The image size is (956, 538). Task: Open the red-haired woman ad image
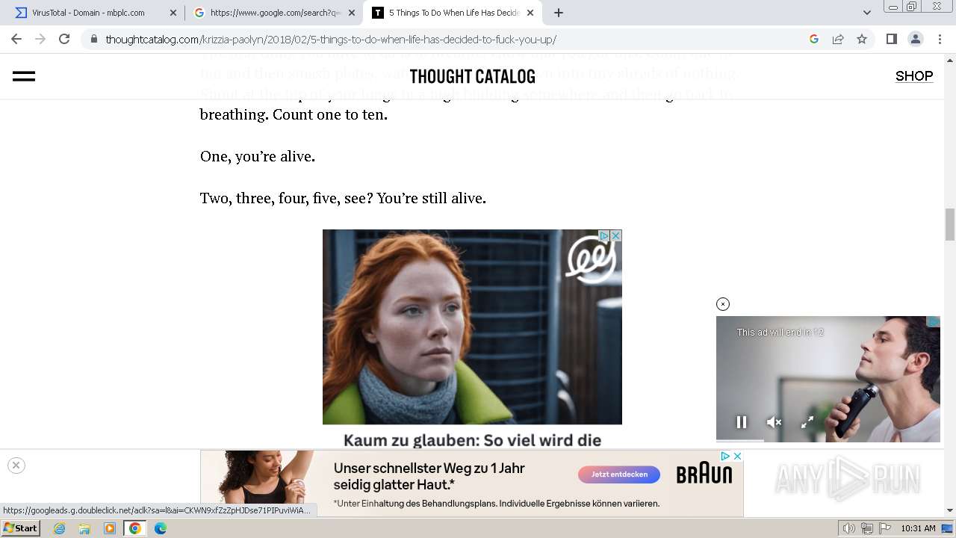[472, 327]
